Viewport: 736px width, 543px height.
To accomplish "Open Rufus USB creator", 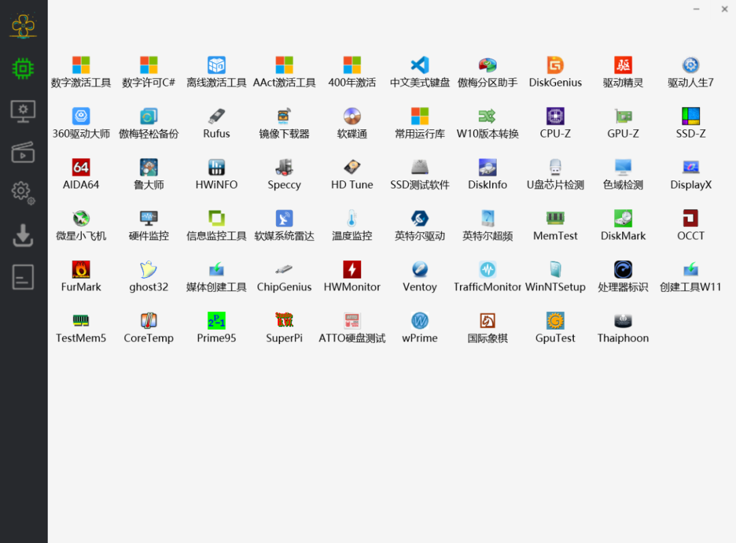I will [217, 123].
